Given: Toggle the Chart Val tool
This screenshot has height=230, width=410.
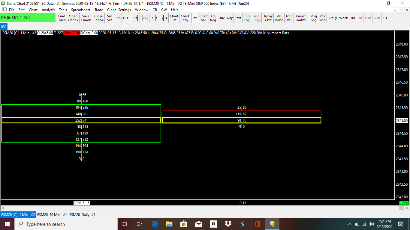Looking at the screenshot, I should click(203, 18).
